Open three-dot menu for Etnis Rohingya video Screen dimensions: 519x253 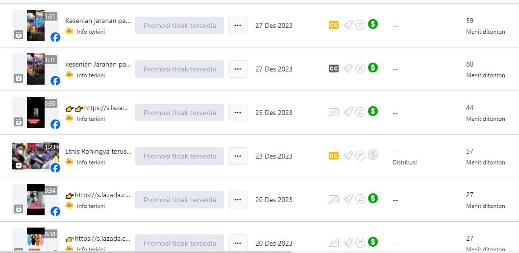tap(238, 156)
